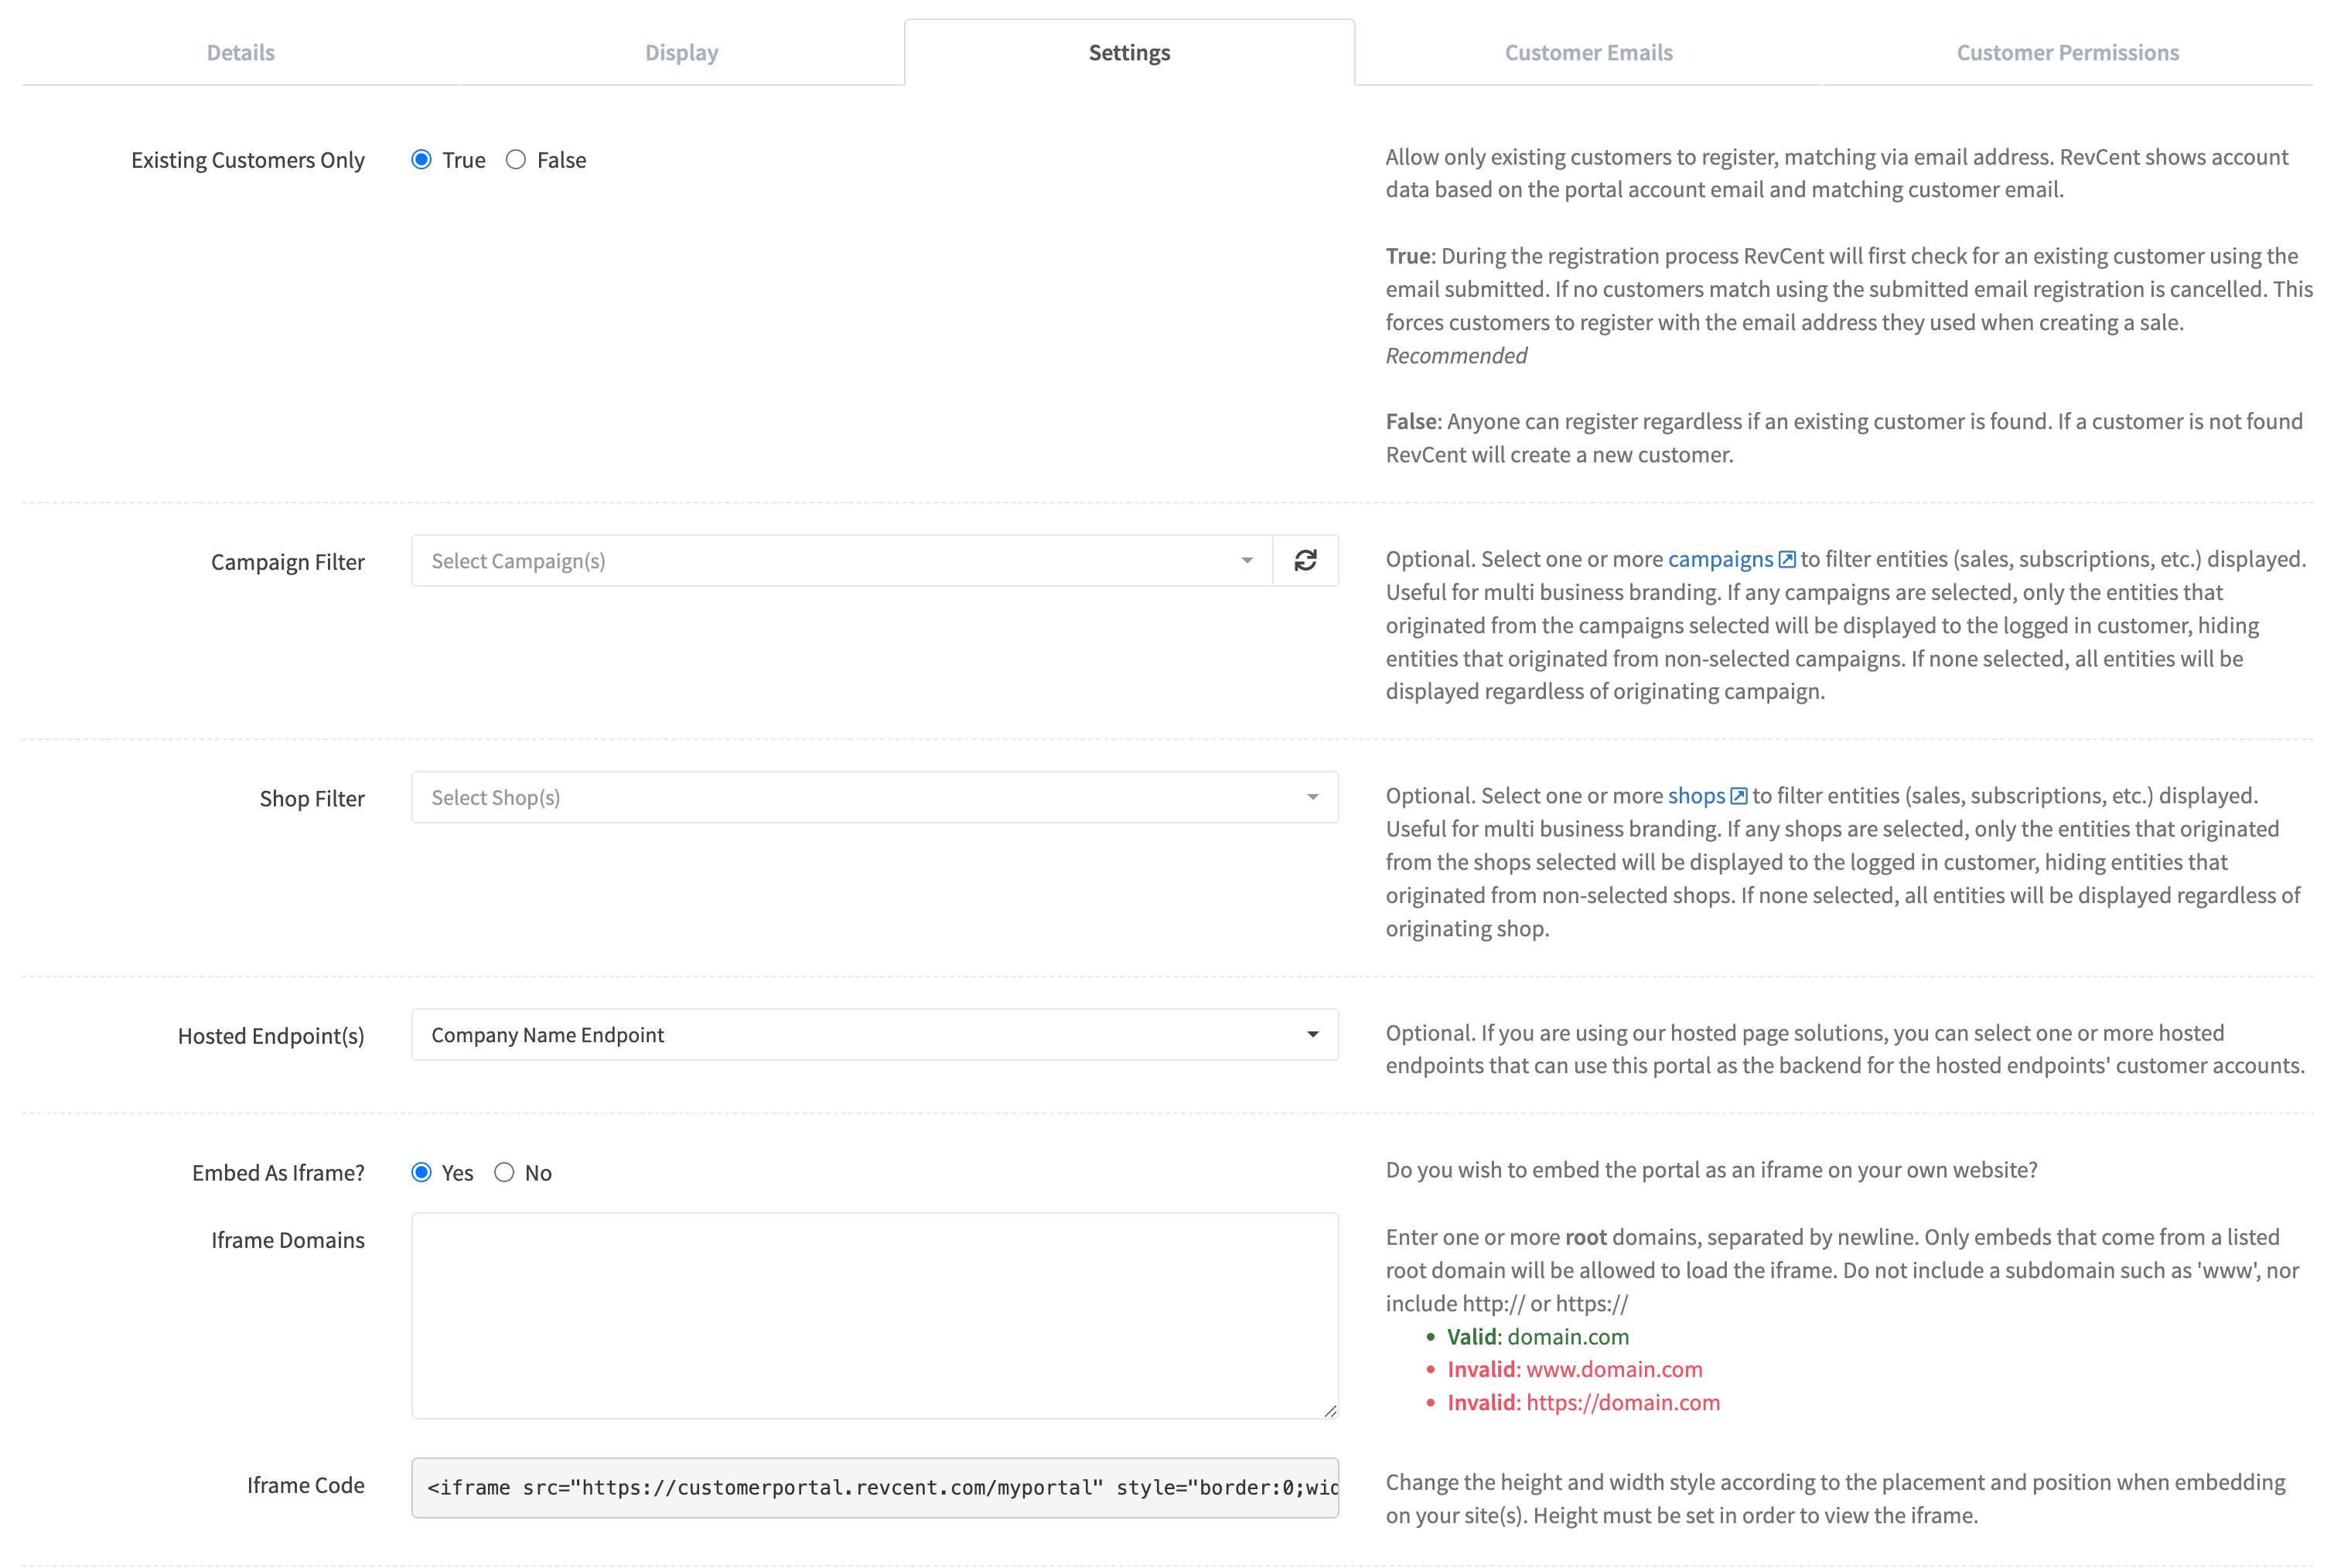2334x1568 pixels.
Task: Open the Customer Emails tab
Action: point(1589,52)
